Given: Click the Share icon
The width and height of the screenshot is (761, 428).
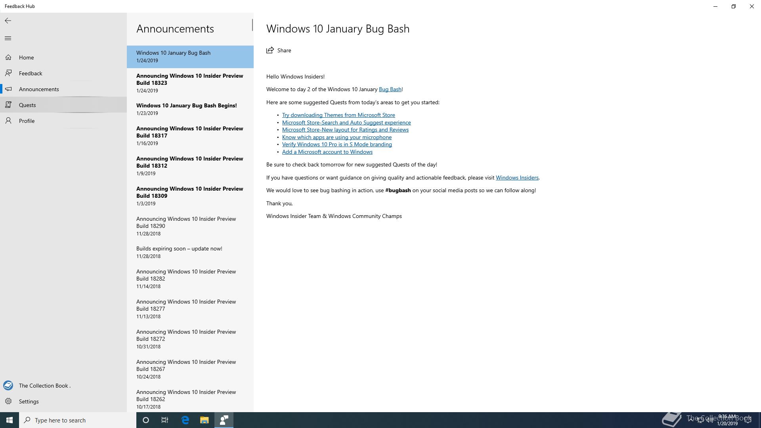Looking at the screenshot, I should 270,50.
